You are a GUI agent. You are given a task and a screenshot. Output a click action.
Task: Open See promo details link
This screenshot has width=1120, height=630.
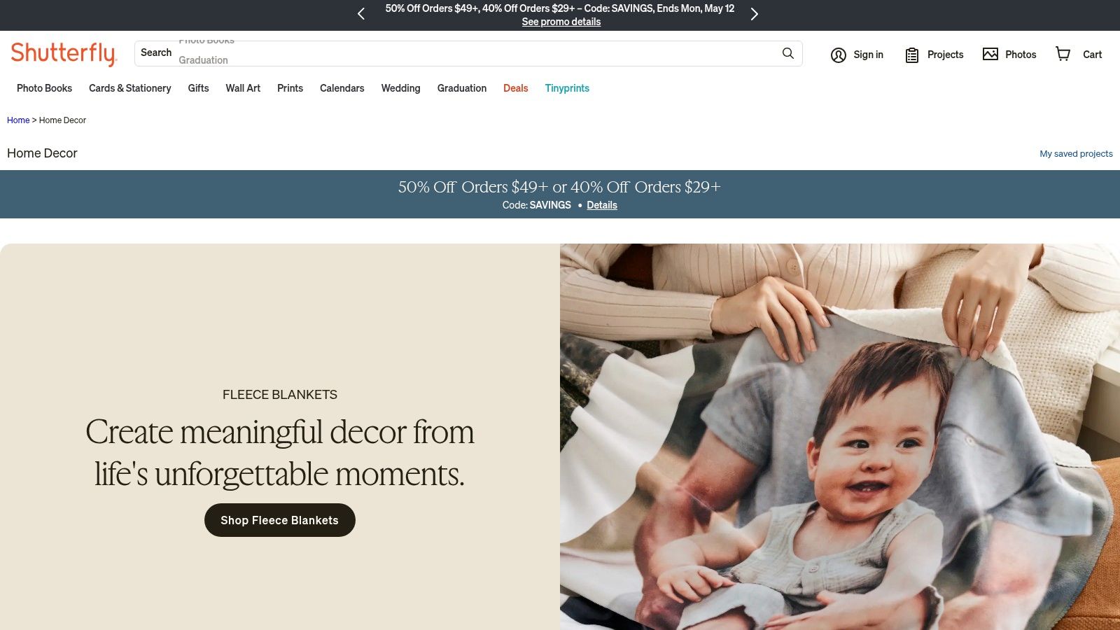(x=561, y=22)
